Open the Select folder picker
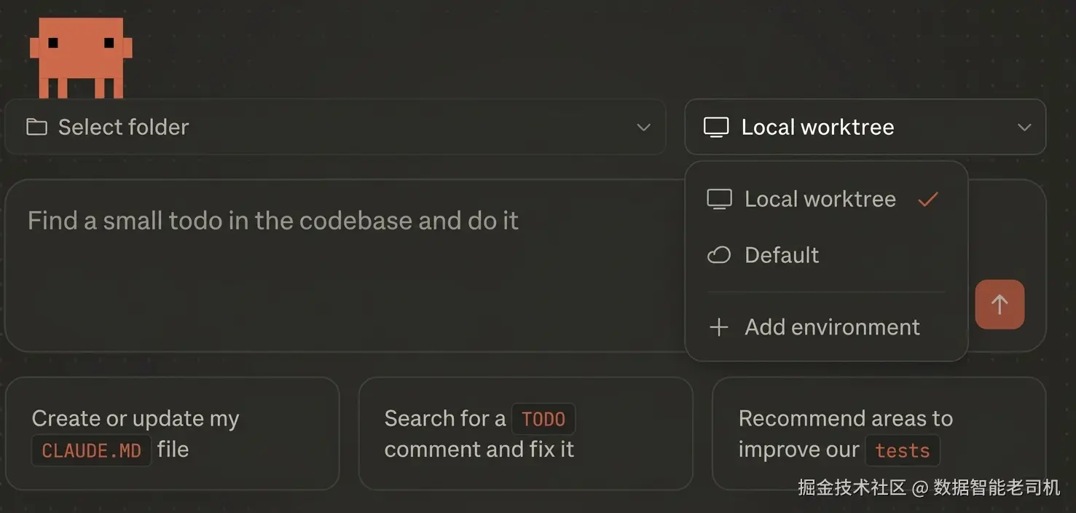The height and width of the screenshot is (513, 1076). point(335,128)
